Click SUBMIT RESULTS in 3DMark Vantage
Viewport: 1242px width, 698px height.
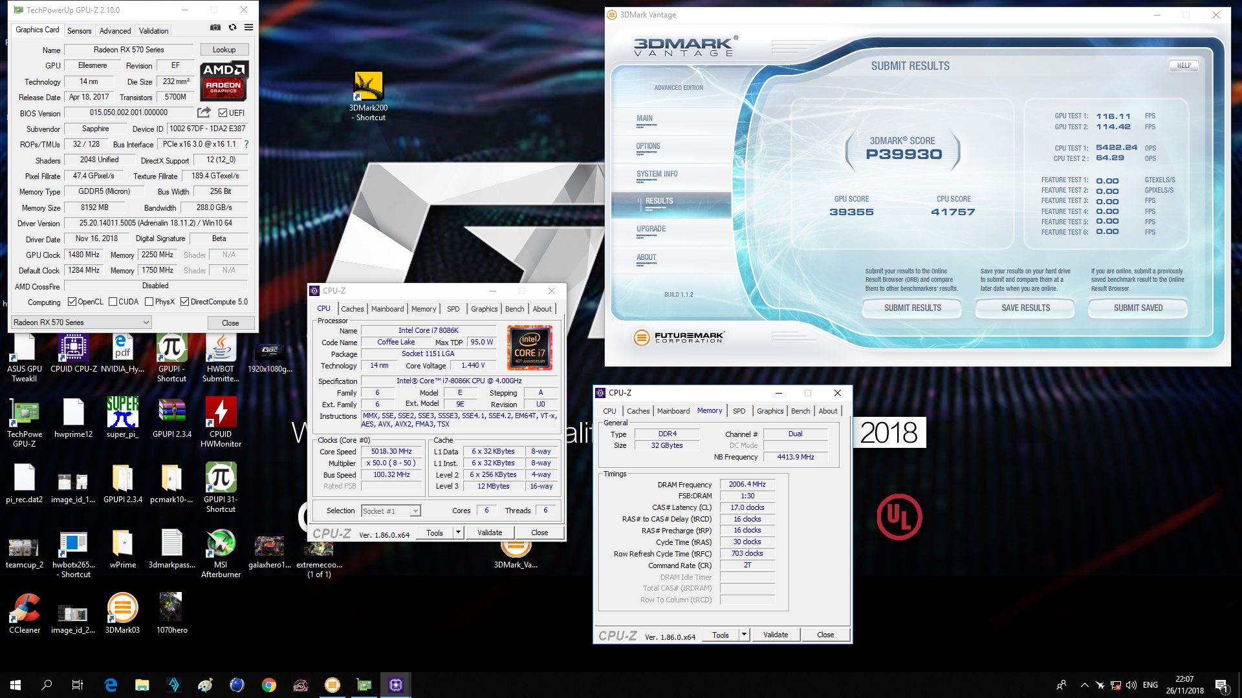[x=912, y=308]
